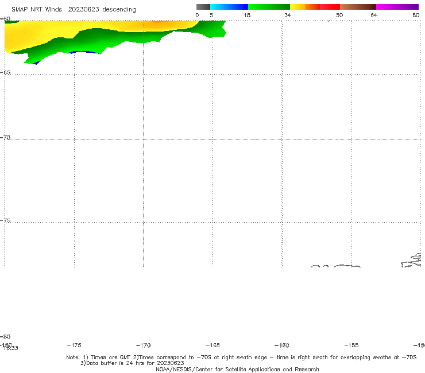The height and width of the screenshot is (373, 425).
Task: Click the '50' label under the color bar
Action: (339, 15)
